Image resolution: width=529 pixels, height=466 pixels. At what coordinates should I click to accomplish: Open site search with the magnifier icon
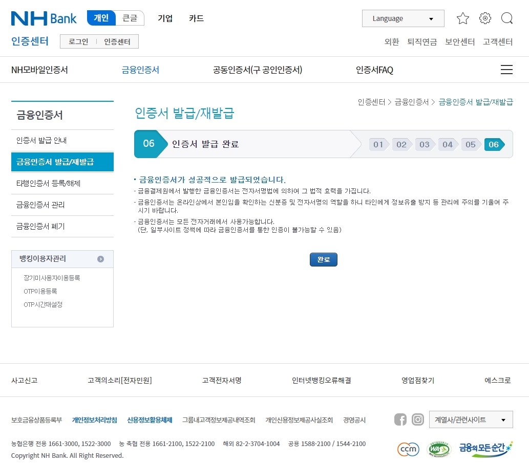(507, 18)
